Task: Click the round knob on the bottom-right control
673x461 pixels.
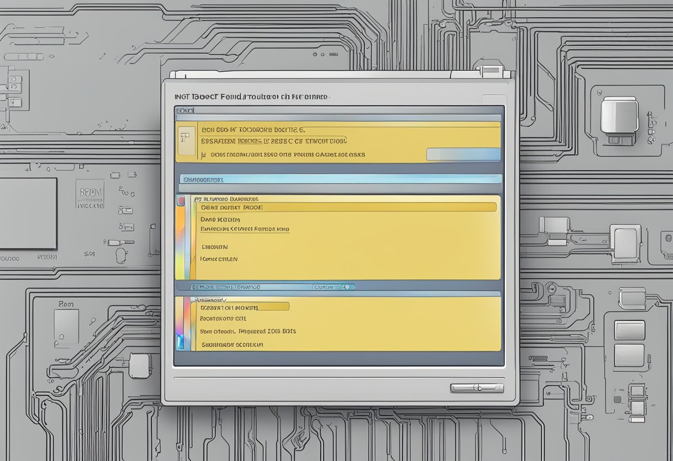Action: tap(479, 388)
